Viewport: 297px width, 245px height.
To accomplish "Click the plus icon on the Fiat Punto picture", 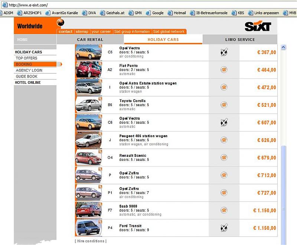I will point(100,64).
